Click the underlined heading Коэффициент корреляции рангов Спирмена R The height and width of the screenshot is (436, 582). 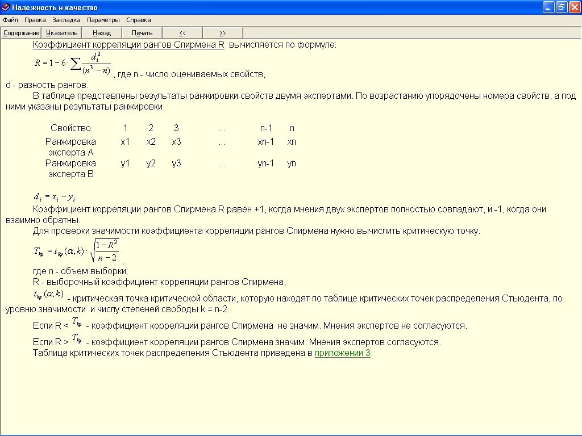pos(128,44)
